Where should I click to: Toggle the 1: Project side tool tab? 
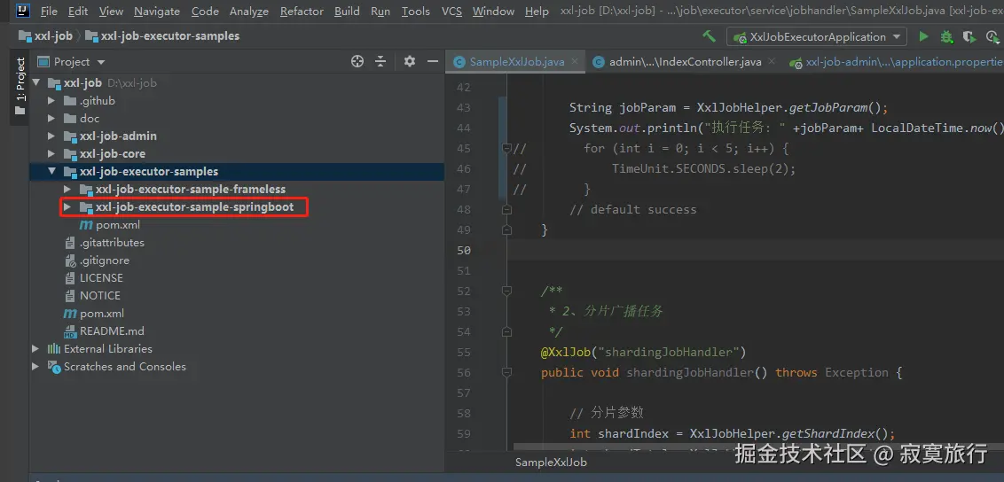click(20, 86)
